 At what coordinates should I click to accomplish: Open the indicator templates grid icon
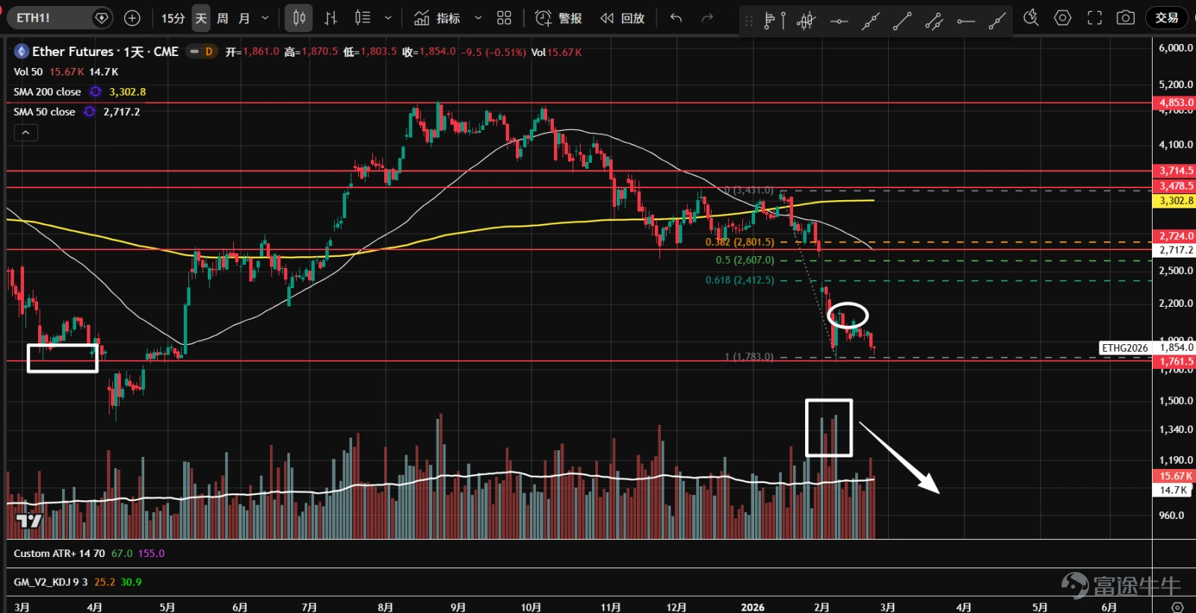pos(505,18)
